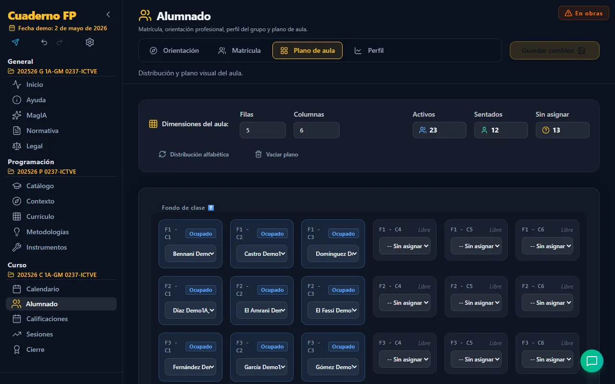The height and width of the screenshot is (384, 615).
Task: Click Distribución alfabética button
Action: 194,155
